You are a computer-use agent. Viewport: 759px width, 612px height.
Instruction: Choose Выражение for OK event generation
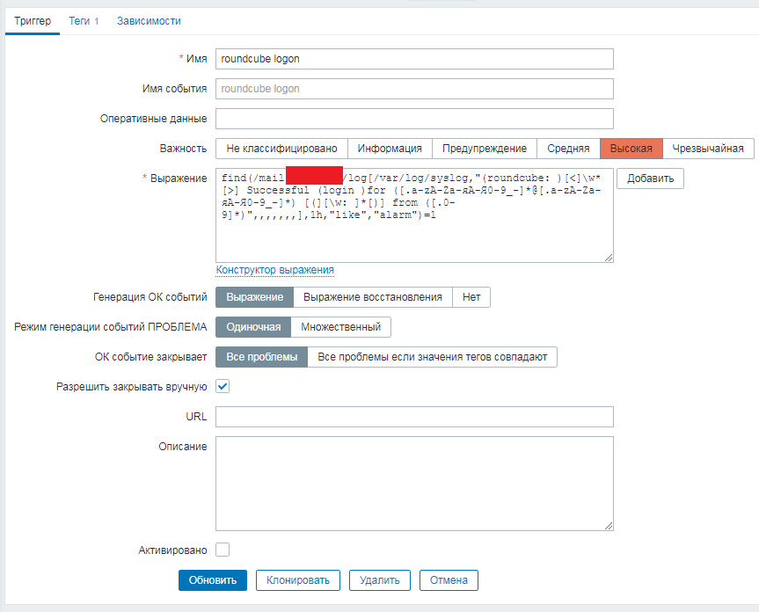255,297
